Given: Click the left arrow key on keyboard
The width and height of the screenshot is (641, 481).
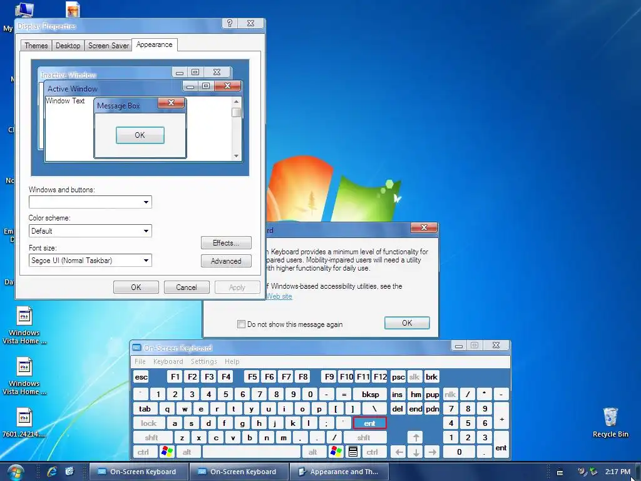Looking at the screenshot, I should (x=399, y=452).
